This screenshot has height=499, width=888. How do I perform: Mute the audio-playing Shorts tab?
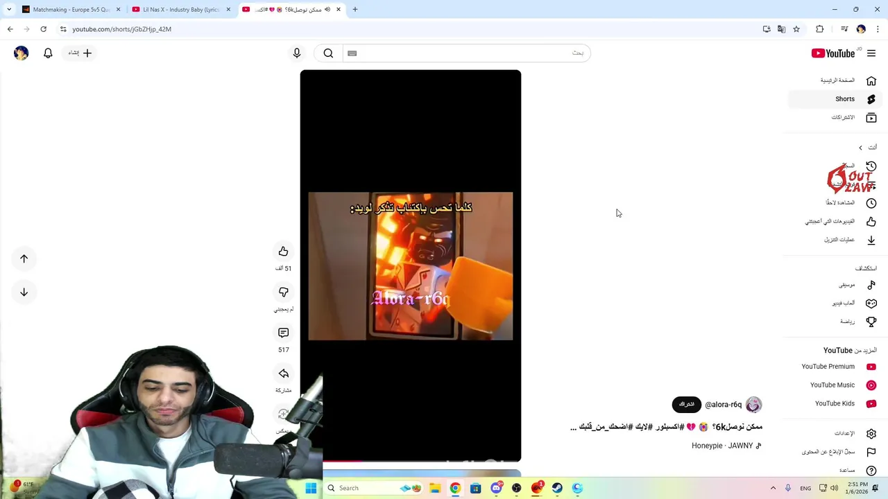coord(327,10)
